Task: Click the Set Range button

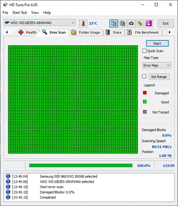Action: point(159,77)
